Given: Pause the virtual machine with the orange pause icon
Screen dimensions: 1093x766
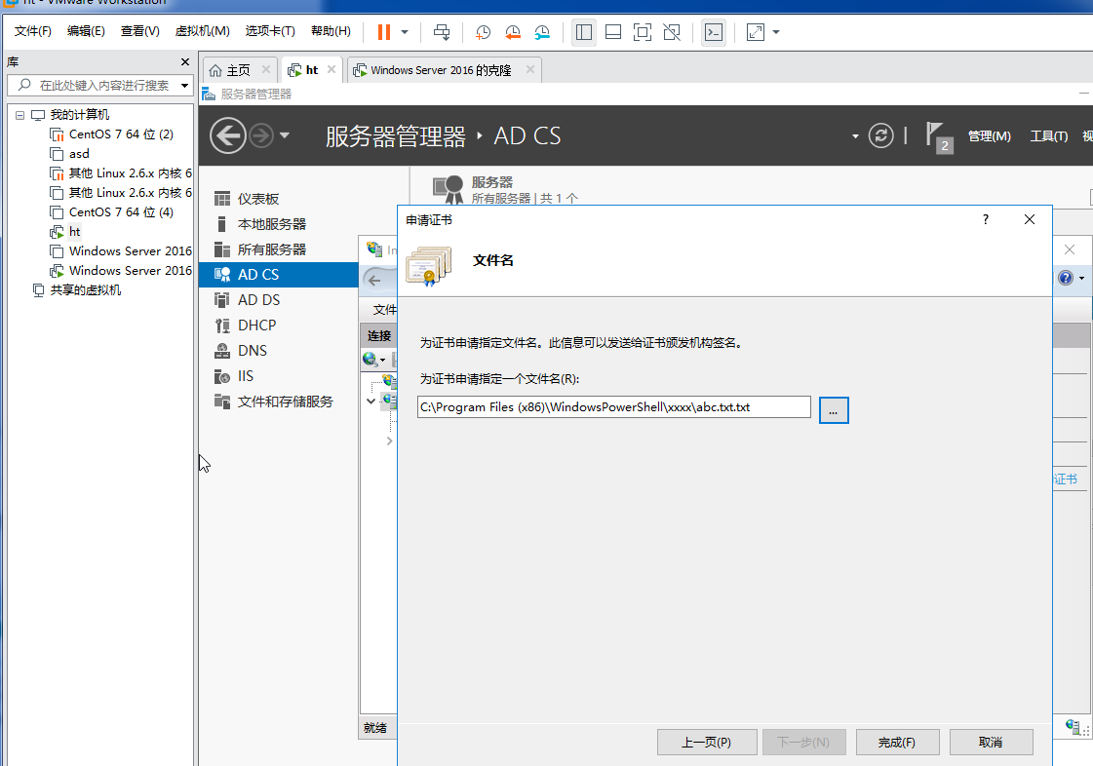Looking at the screenshot, I should tap(384, 32).
